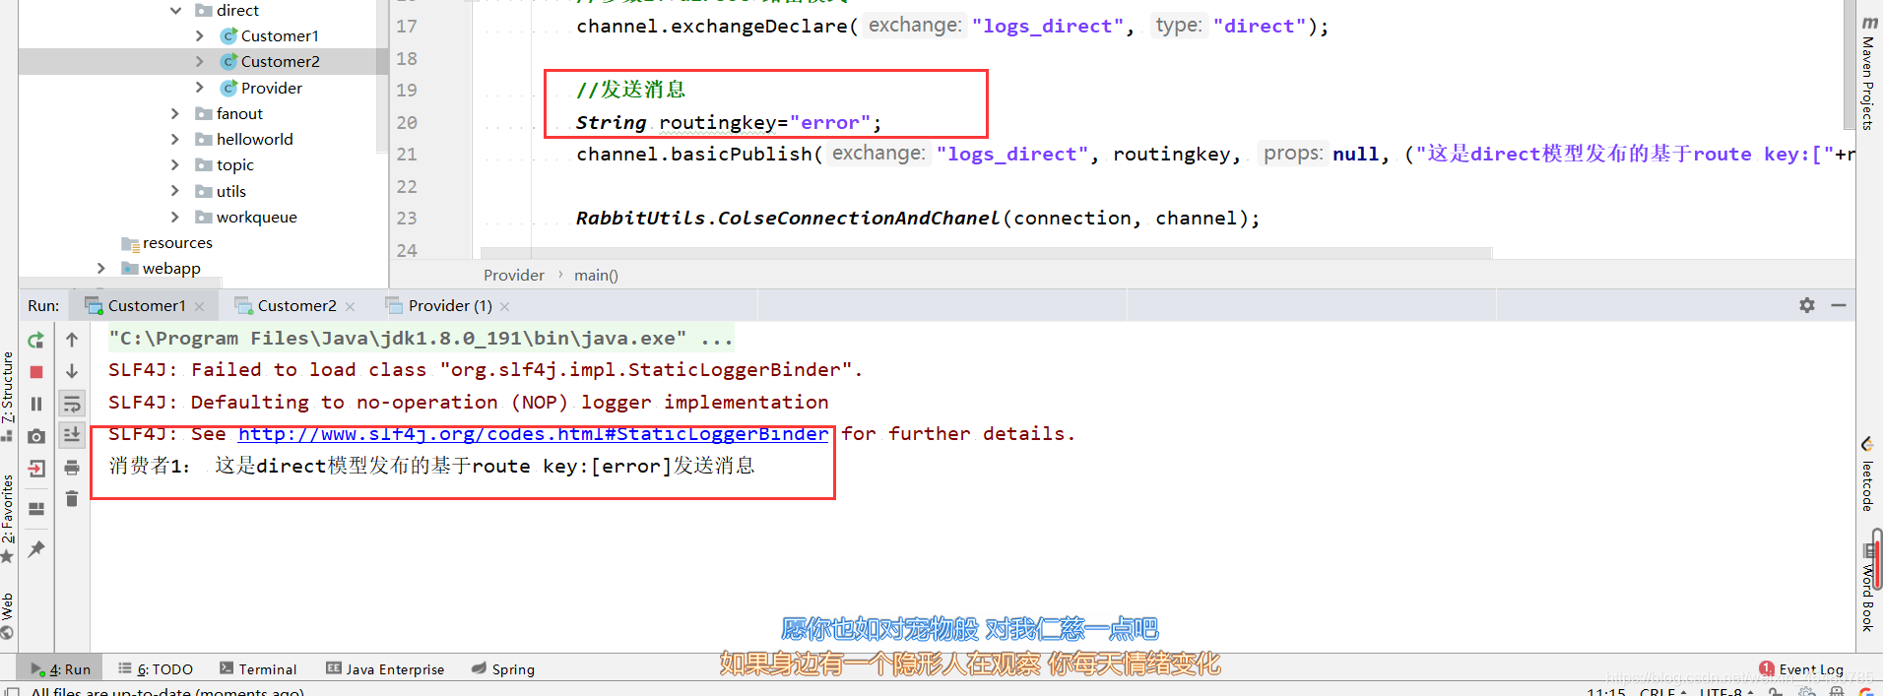Screen dimensions: 1883x696
Task: Click the Exit icon in Run toolbar
Action: (36, 469)
